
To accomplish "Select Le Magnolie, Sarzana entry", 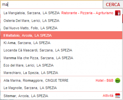I will (61, 88).
